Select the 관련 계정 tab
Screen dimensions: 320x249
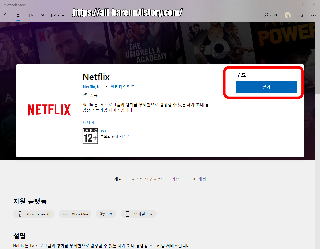197,179
